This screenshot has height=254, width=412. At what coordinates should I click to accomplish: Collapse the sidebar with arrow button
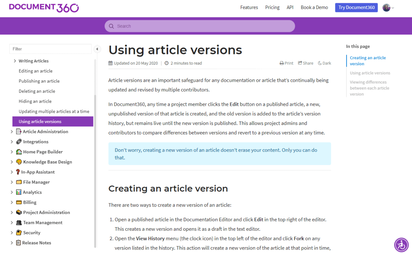point(97,49)
